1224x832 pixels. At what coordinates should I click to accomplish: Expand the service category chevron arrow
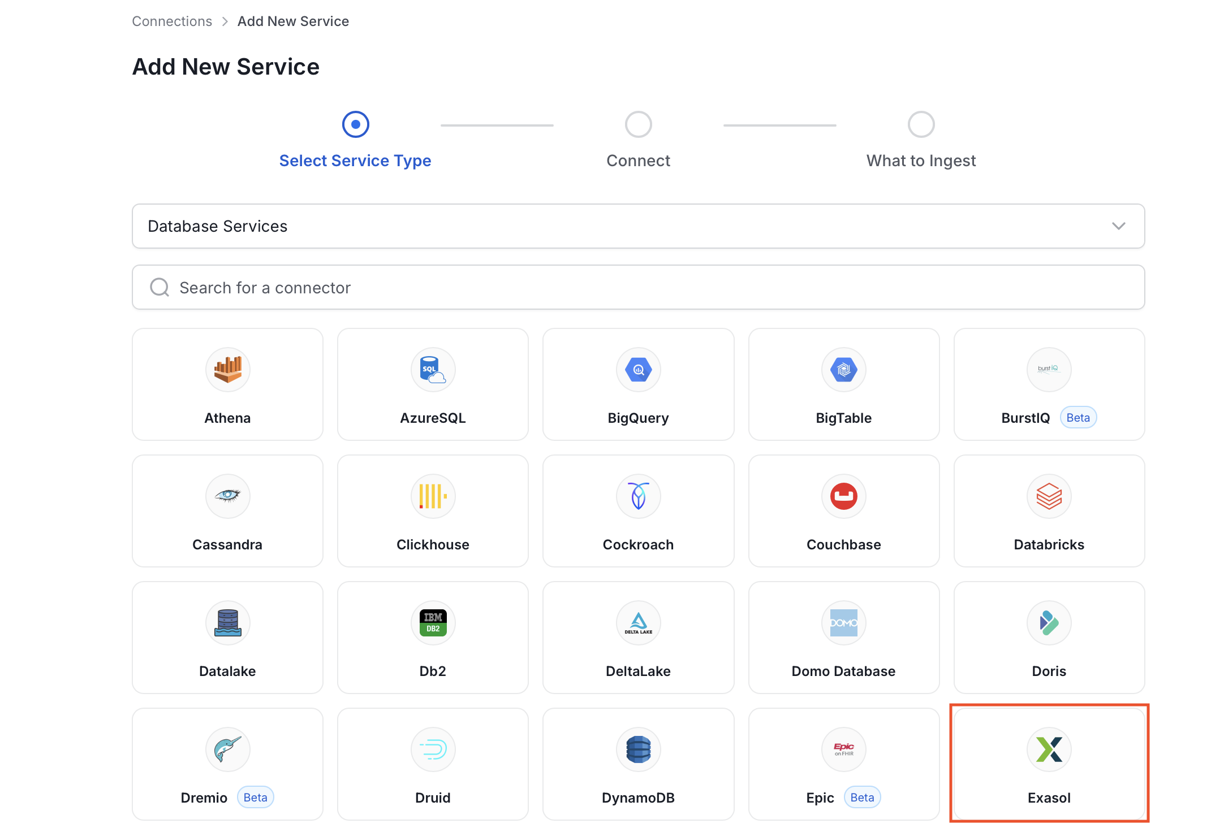[x=1118, y=226]
